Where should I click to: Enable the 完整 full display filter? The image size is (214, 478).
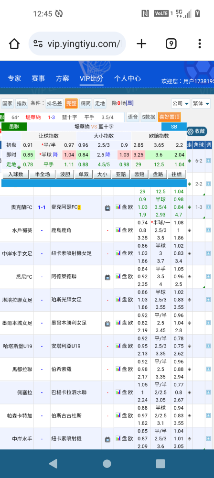pos(71,103)
